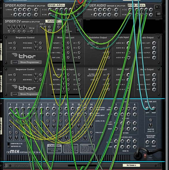The height and width of the screenshot is (170, 169).
Task: Click Thor 1 Copy 4 Audio Output jack
Action: coord(154,89)
